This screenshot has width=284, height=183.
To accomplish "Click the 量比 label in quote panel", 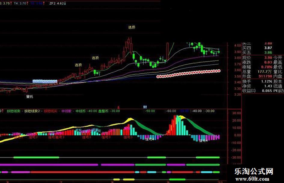I will click(278, 72).
